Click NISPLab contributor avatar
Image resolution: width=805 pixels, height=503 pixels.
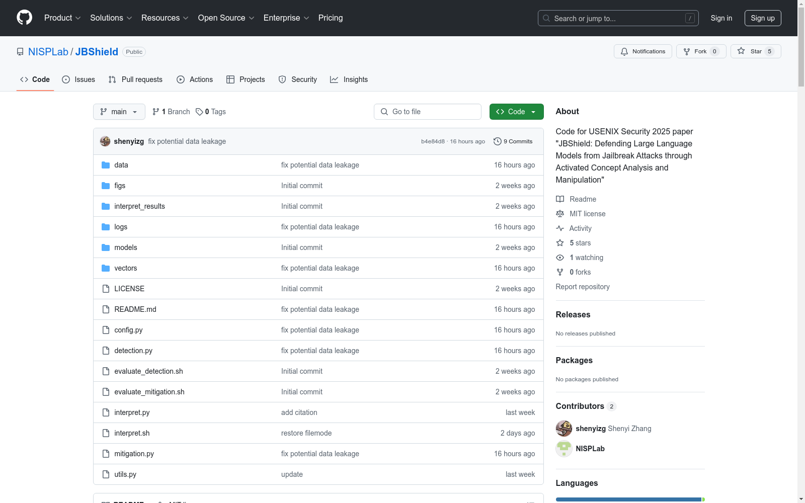click(x=564, y=449)
